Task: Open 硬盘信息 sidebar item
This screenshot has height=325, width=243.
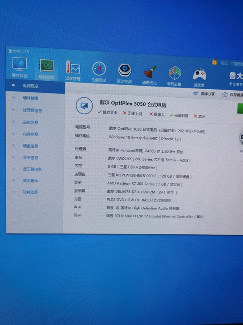Action: coord(31,146)
